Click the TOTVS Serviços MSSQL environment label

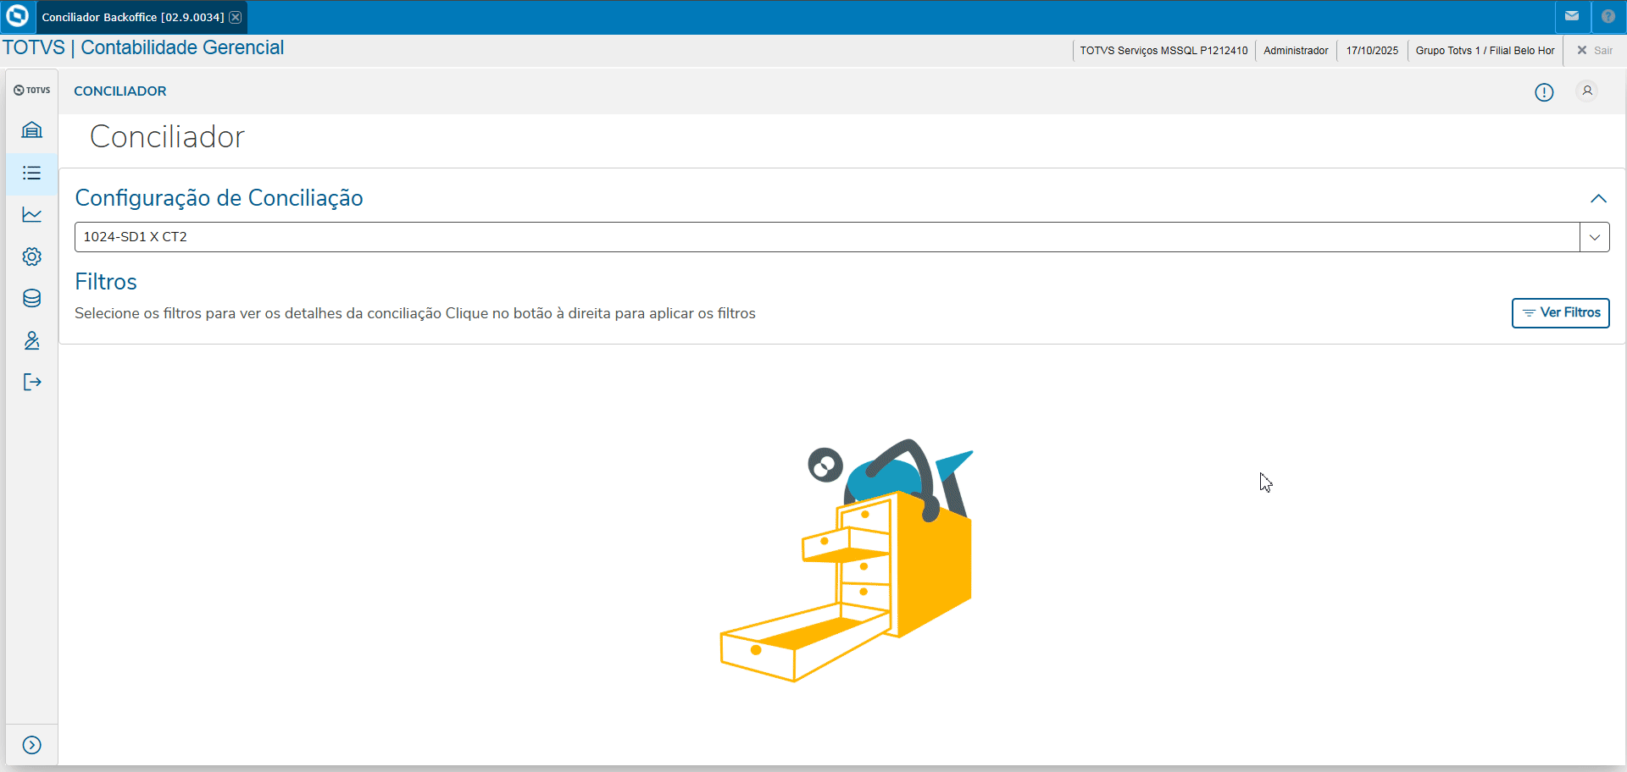pyautogui.click(x=1163, y=51)
